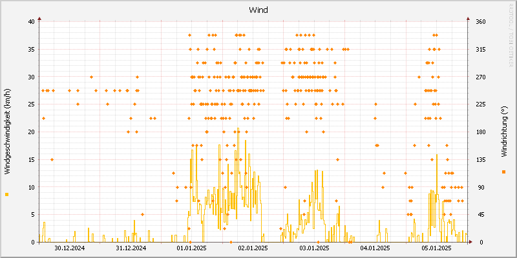Click the yellow wind speed legend square
Image resolution: width=517 pixels, height=258 pixels.
[7, 195]
